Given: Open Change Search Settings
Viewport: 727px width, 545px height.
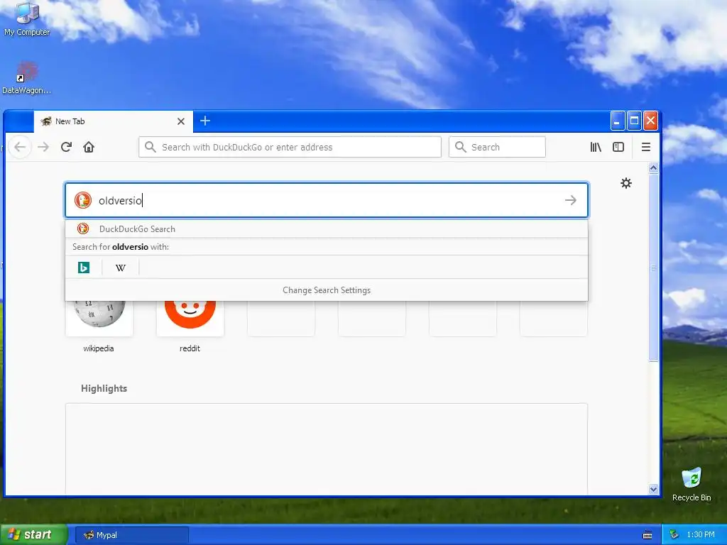Looking at the screenshot, I should [327, 290].
